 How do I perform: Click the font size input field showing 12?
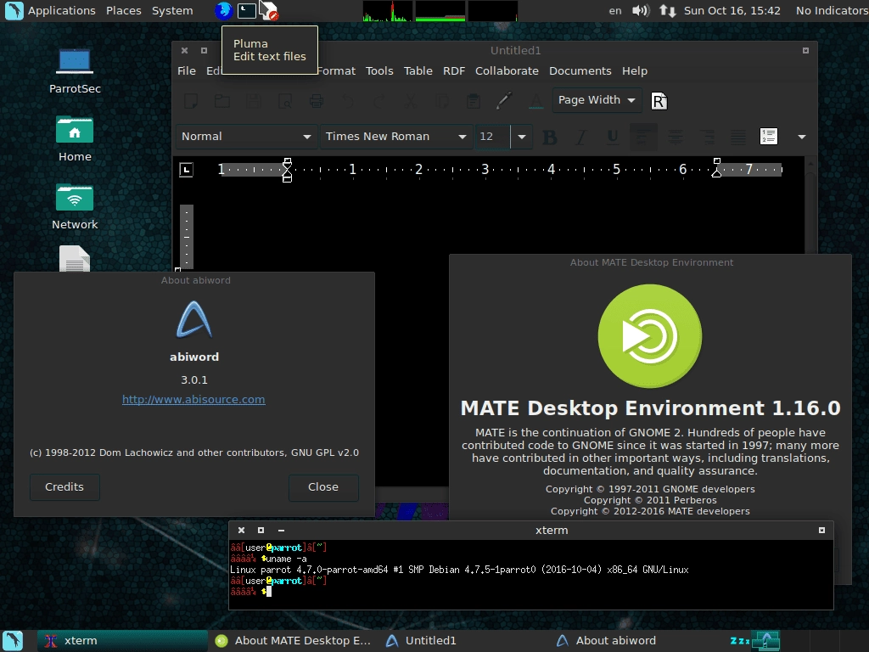pos(493,137)
